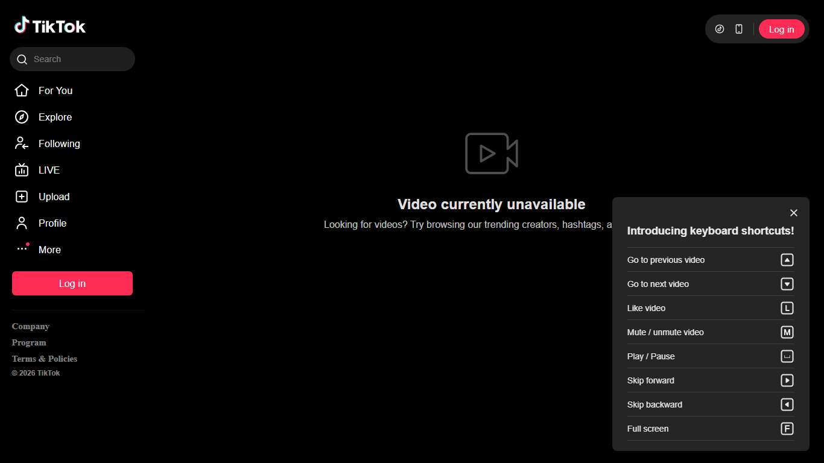Close the keyboard shortcuts popup

(793, 213)
